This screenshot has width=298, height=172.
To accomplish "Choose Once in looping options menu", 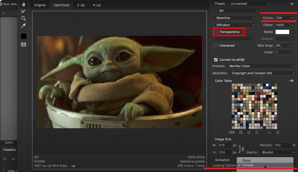I will [x=246, y=160].
